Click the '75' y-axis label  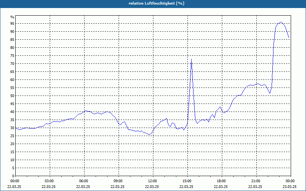coord(12,55)
